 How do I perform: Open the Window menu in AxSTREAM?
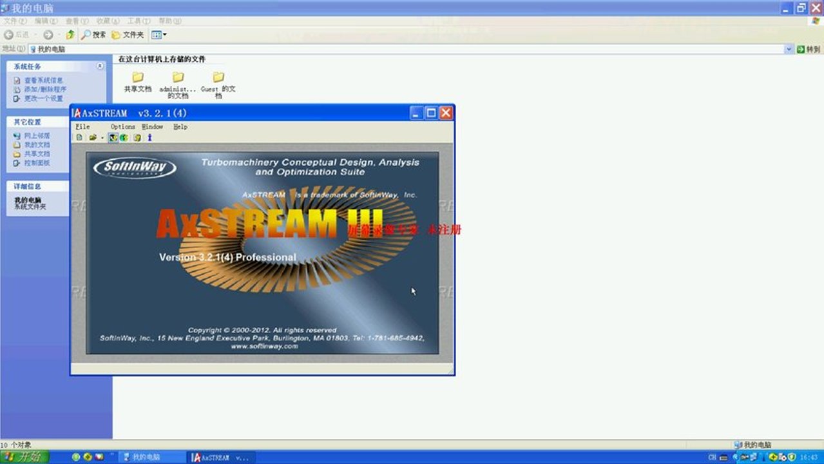tap(153, 127)
